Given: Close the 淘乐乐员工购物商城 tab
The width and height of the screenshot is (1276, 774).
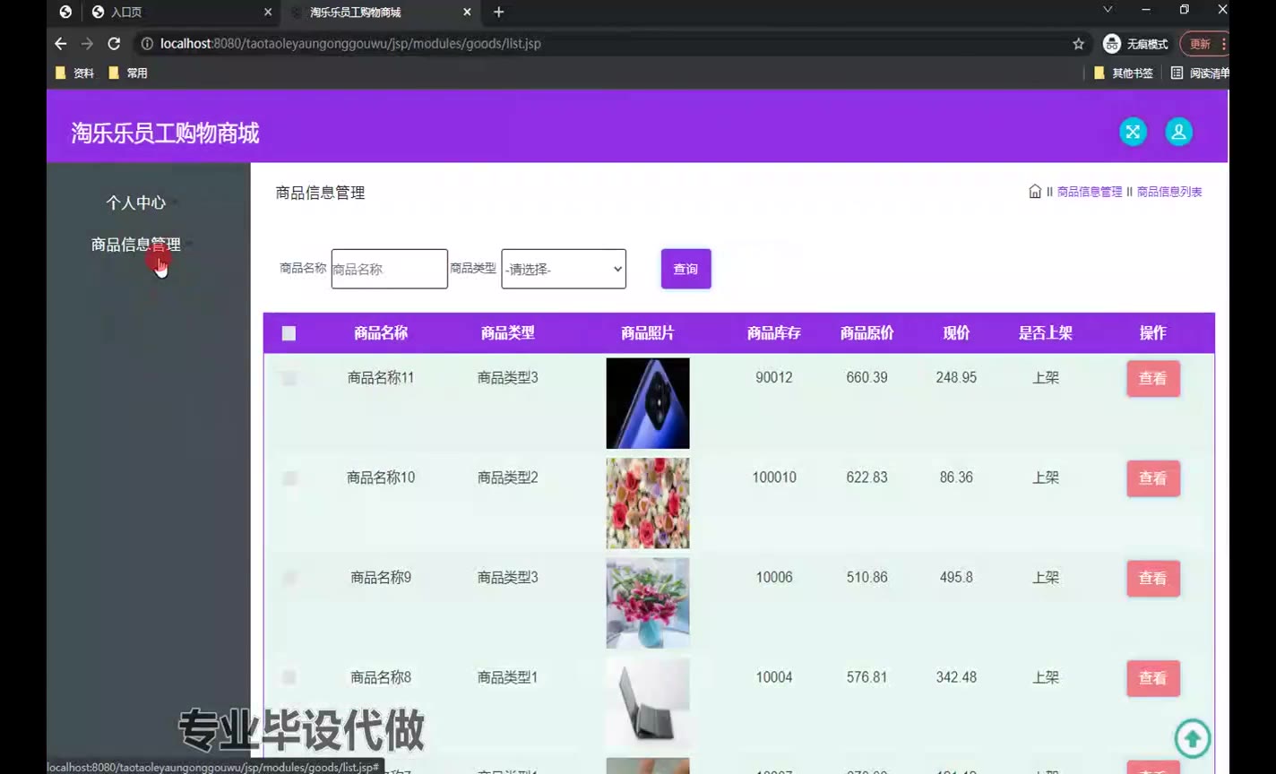Looking at the screenshot, I should pos(467,12).
